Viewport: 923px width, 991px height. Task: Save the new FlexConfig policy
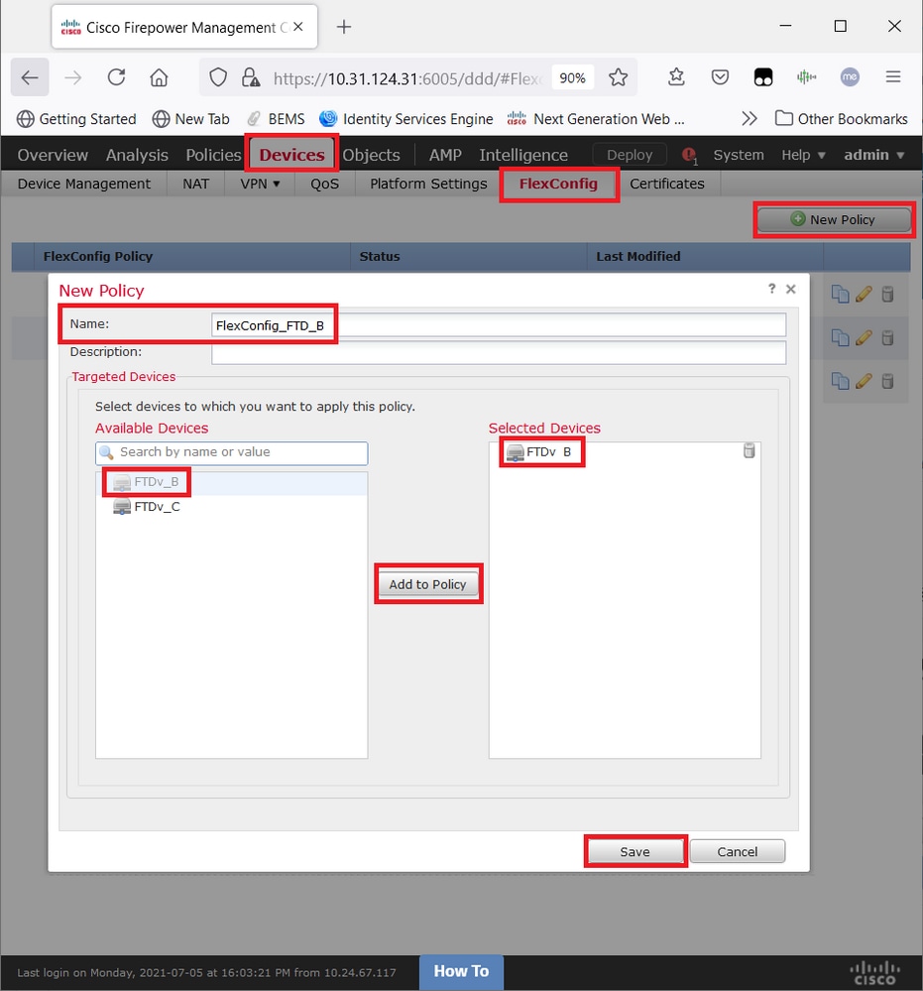pos(635,851)
